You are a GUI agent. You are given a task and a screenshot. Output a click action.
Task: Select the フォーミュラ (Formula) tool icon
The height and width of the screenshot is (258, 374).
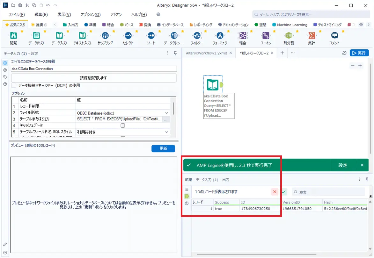click(x=220, y=36)
